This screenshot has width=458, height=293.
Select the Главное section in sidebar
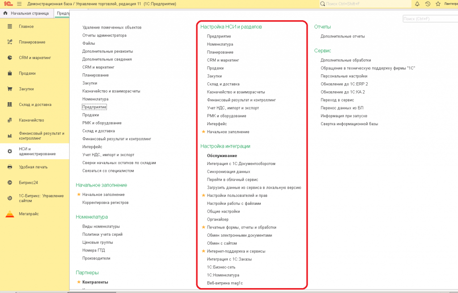(x=26, y=26)
